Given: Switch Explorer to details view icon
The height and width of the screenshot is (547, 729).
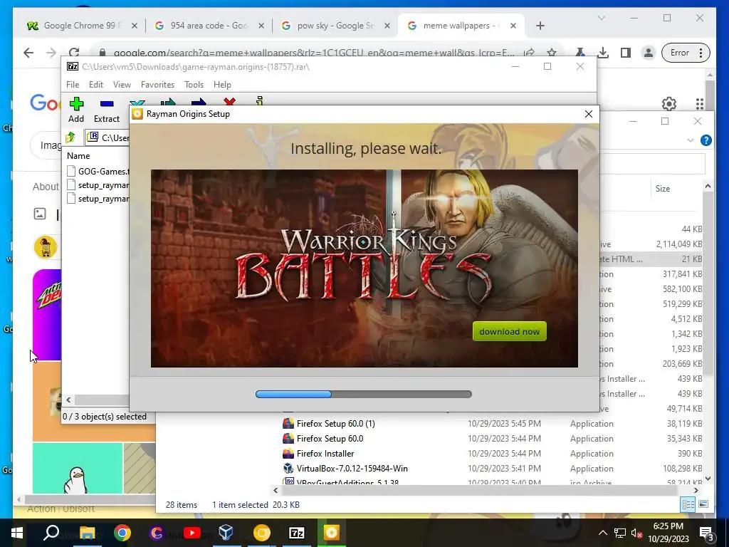Looking at the screenshot, I should pyautogui.click(x=688, y=504).
